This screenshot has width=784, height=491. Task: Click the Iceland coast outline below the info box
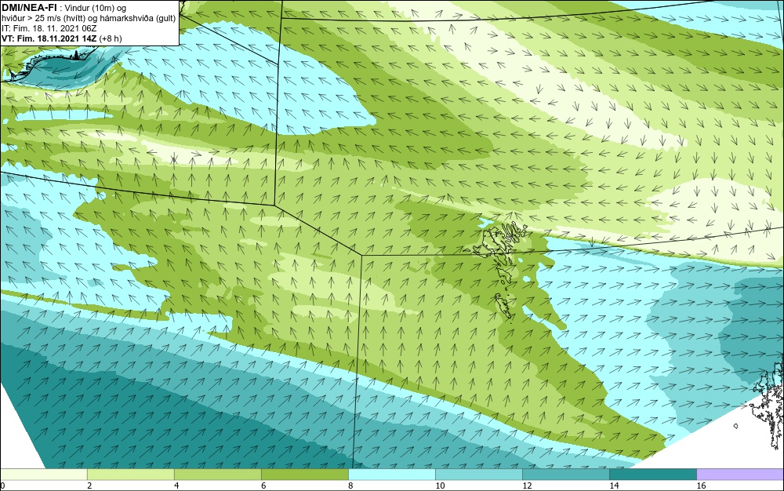48,63
